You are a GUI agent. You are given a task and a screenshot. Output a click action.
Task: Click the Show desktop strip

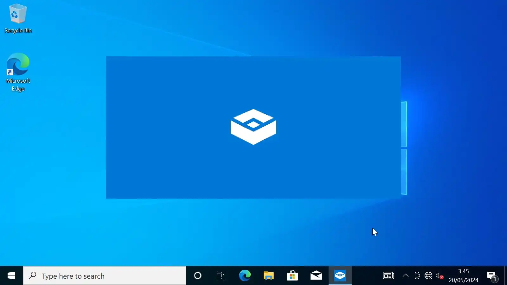point(506,276)
